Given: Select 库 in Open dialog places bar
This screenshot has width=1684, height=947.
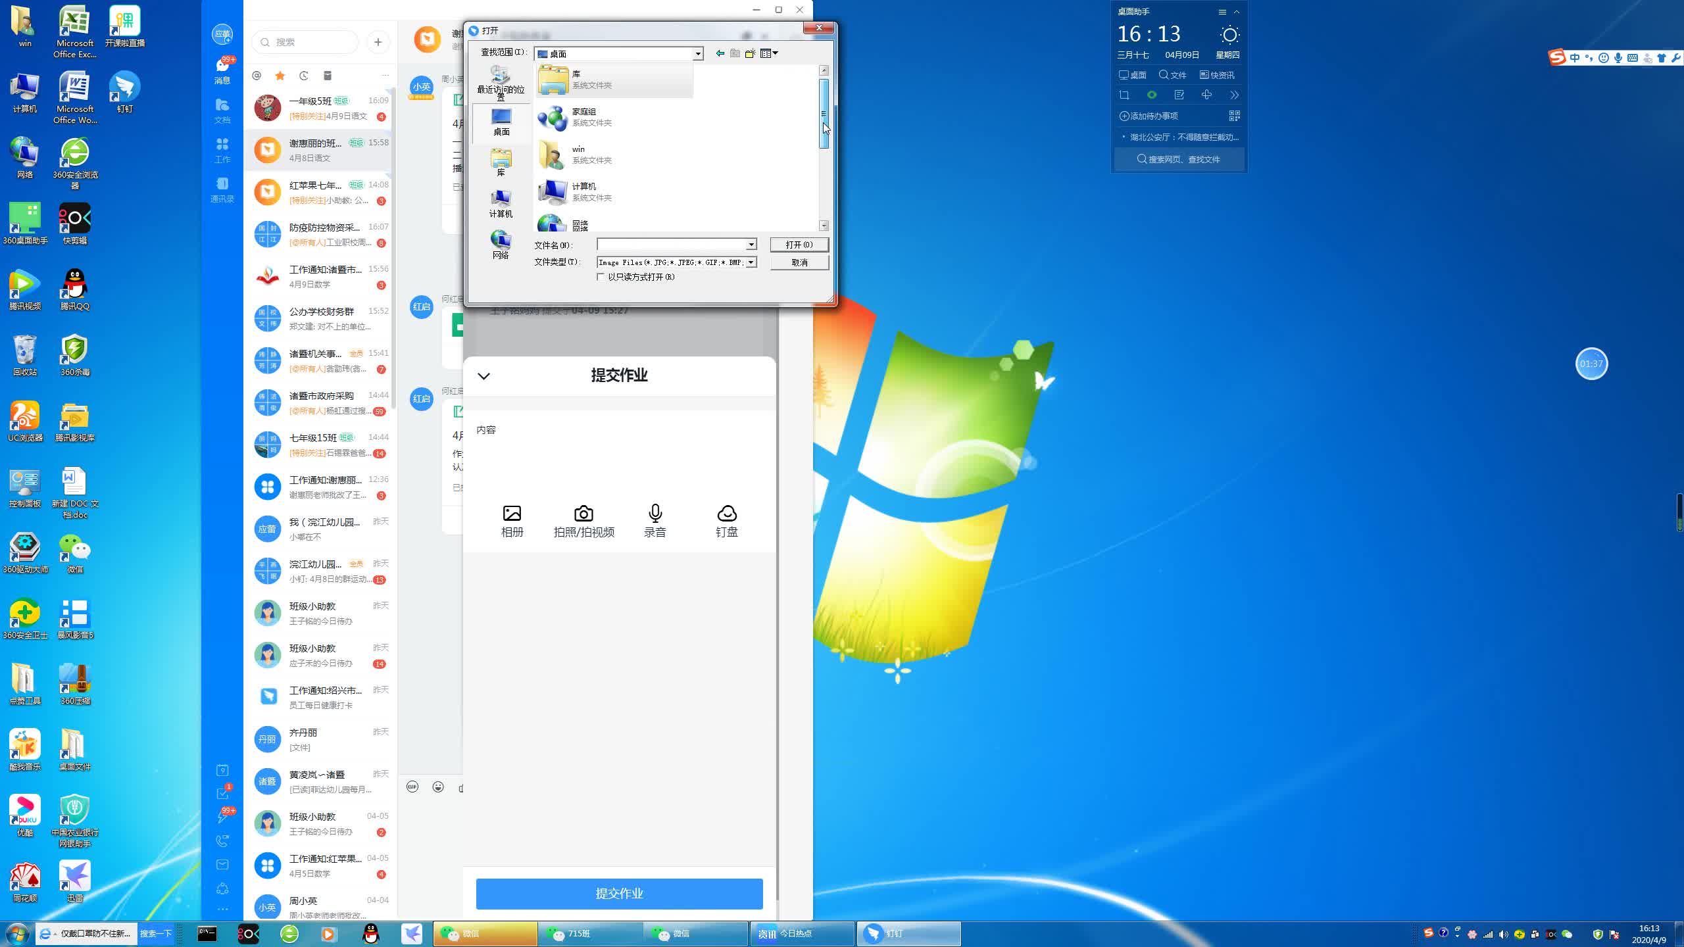Looking at the screenshot, I should [x=501, y=162].
